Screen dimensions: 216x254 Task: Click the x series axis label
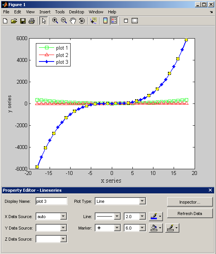111,181
